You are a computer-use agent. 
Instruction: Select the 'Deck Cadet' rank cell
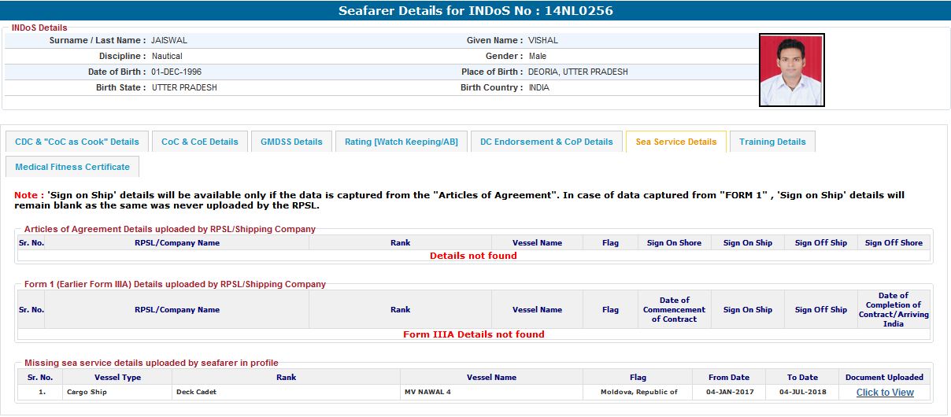point(196,393)
